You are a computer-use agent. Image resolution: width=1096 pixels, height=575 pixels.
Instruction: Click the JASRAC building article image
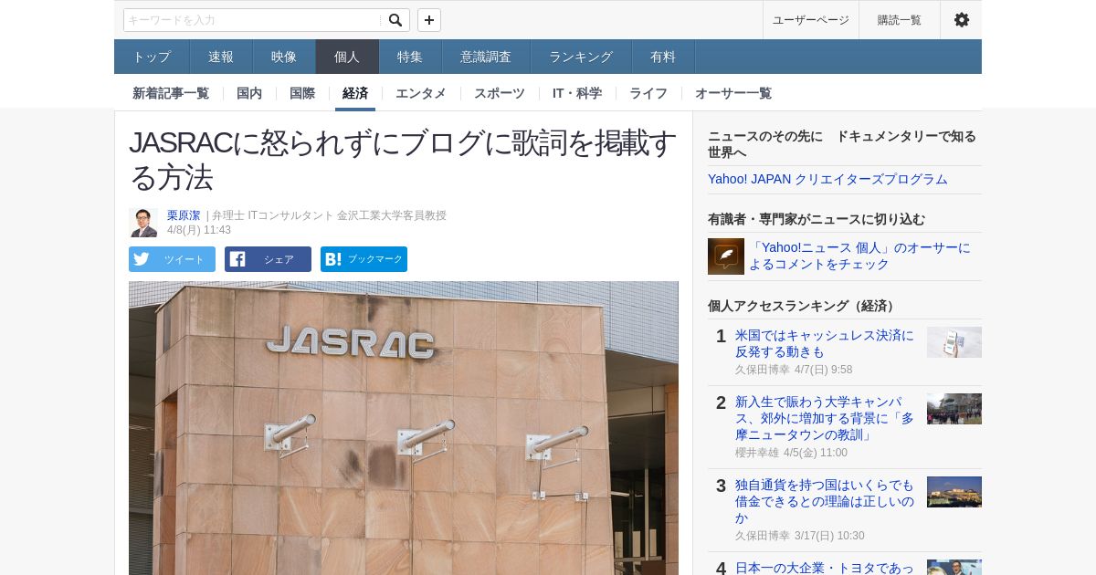point(404,428)
